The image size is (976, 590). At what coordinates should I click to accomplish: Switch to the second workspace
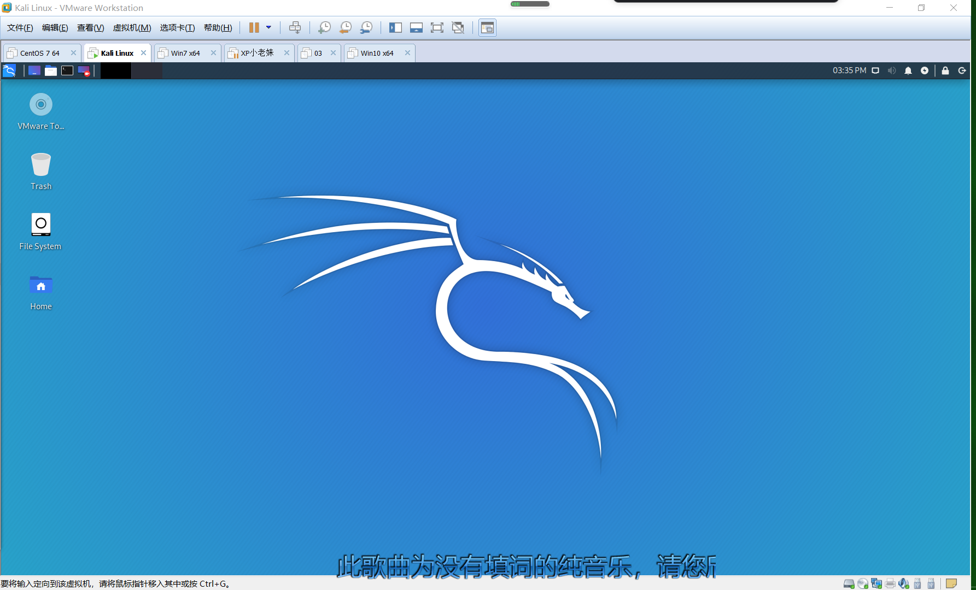point(147,70)
